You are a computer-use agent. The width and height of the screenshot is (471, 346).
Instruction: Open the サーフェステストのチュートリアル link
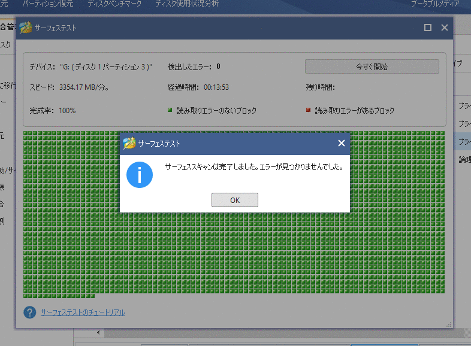tap(83, 312)
